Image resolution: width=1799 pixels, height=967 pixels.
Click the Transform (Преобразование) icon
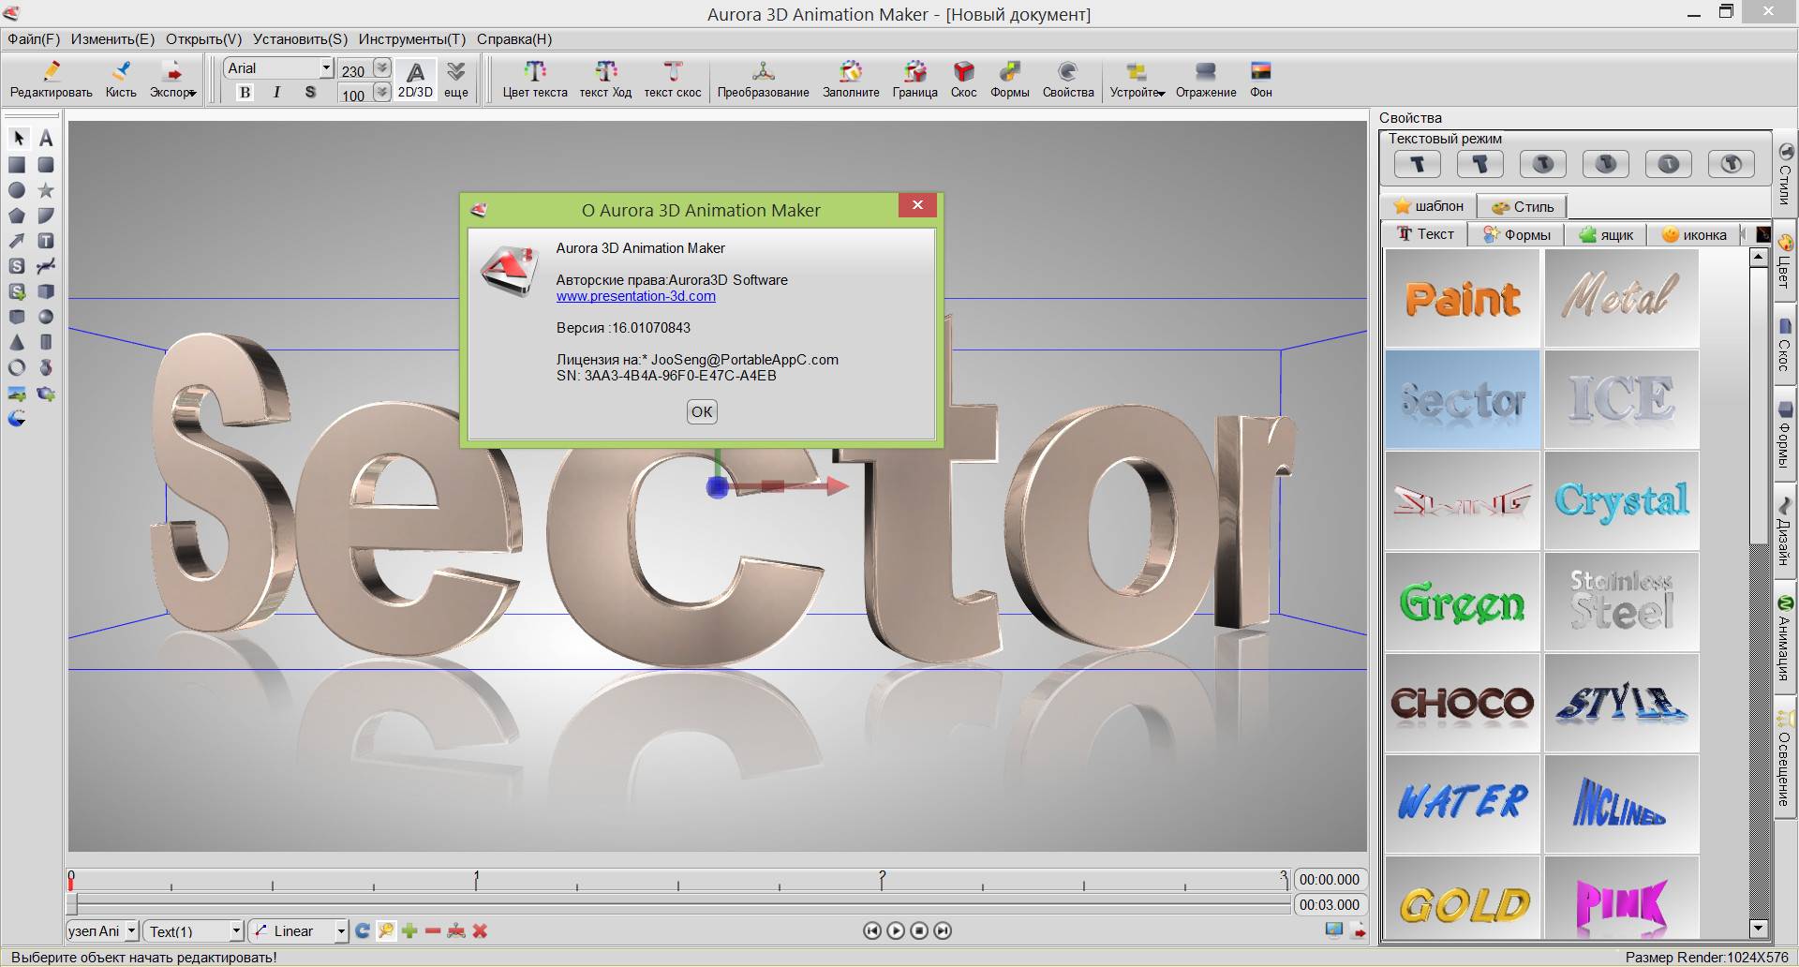[x=763, y=72]
